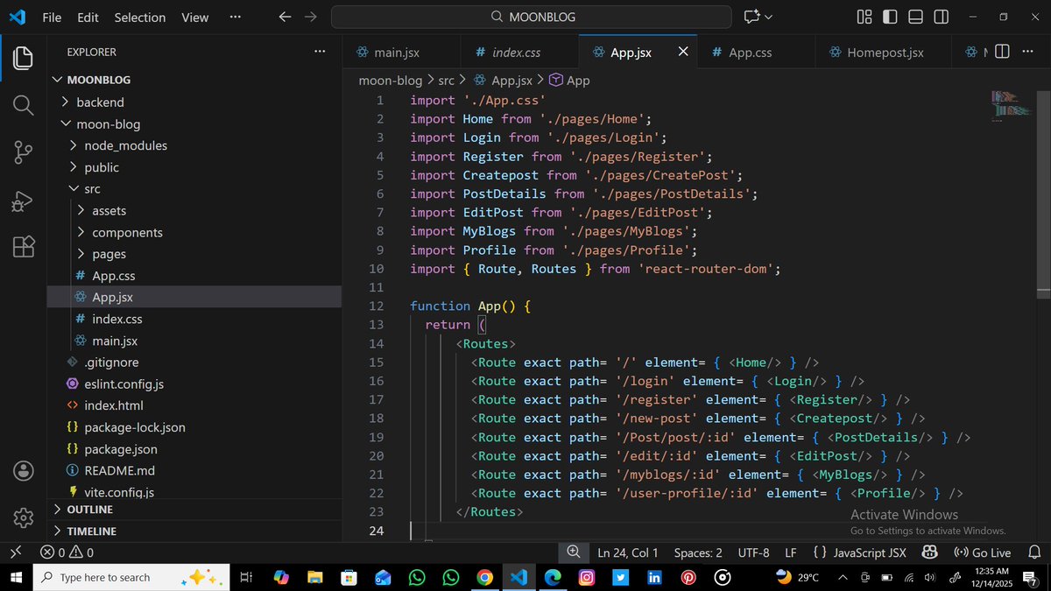
Task: Expand the assets folder
Action: pyautogui.click(x=194, y=210)
